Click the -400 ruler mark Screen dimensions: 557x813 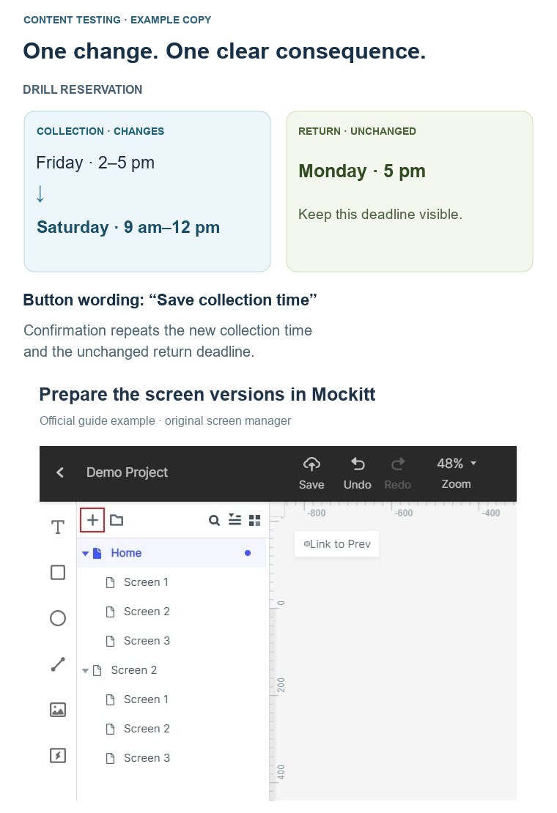coord(490,513)
